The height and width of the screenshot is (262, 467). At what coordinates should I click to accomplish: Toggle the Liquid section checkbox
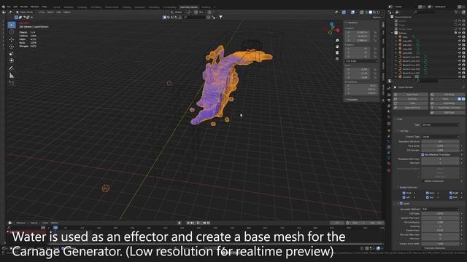point(401,204)
